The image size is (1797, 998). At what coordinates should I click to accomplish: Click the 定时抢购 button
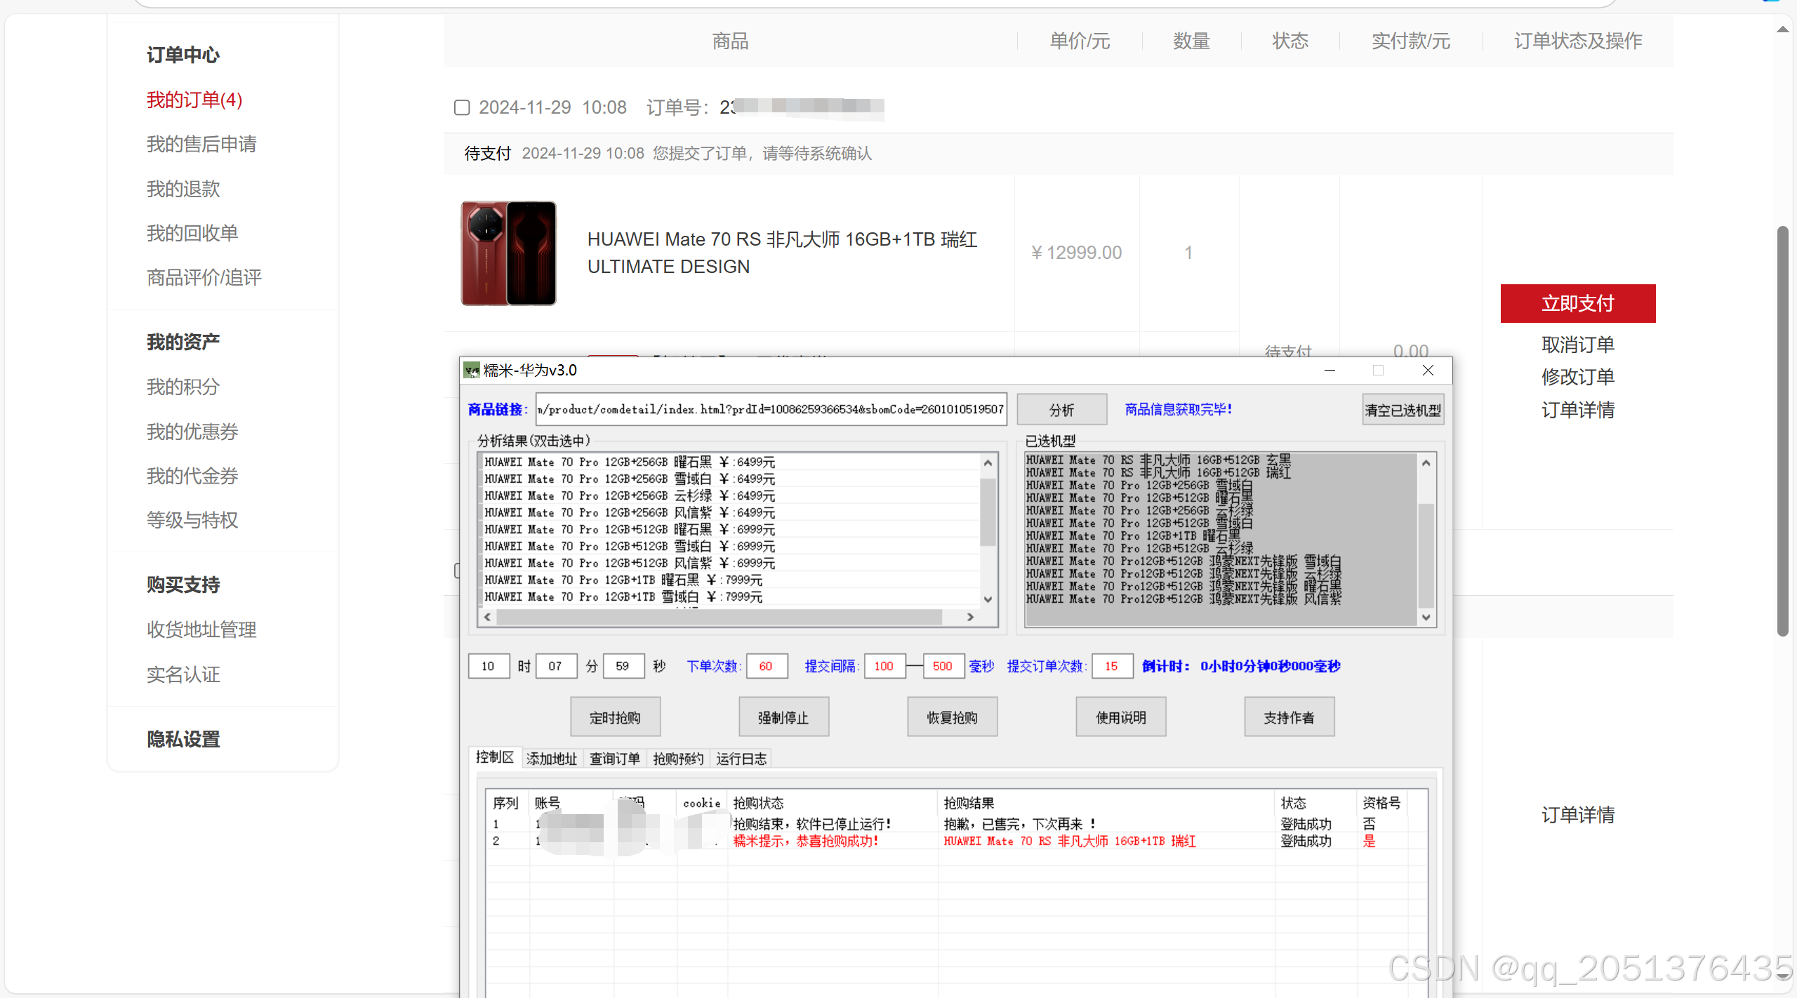615,717
